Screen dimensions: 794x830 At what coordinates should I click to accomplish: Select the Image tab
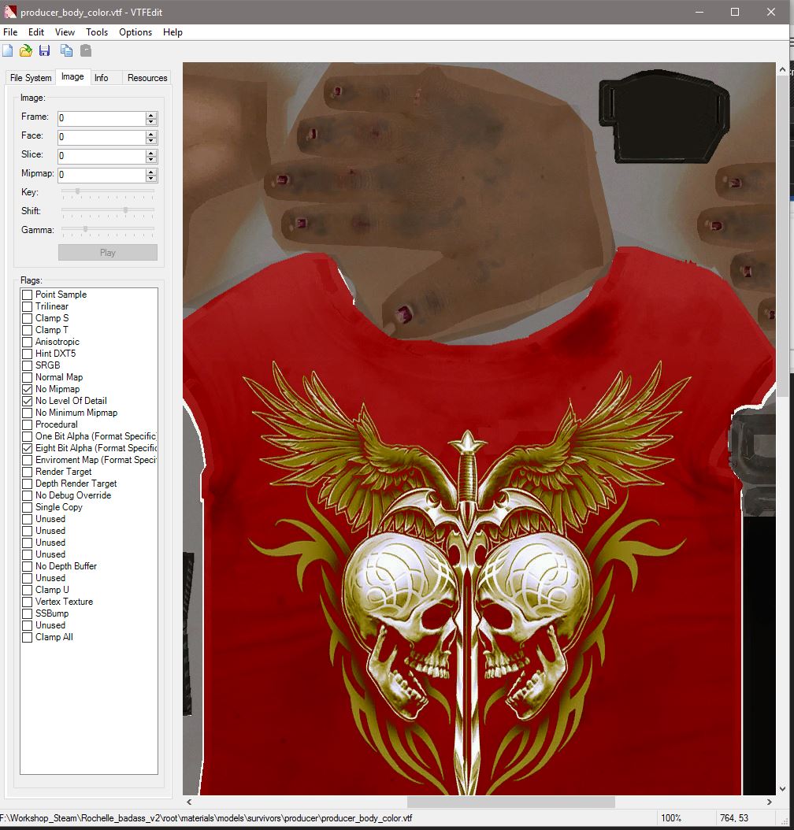tap(72, 76)
